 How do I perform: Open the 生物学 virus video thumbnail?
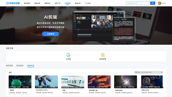pyautogui.click(x=20, y=82)
